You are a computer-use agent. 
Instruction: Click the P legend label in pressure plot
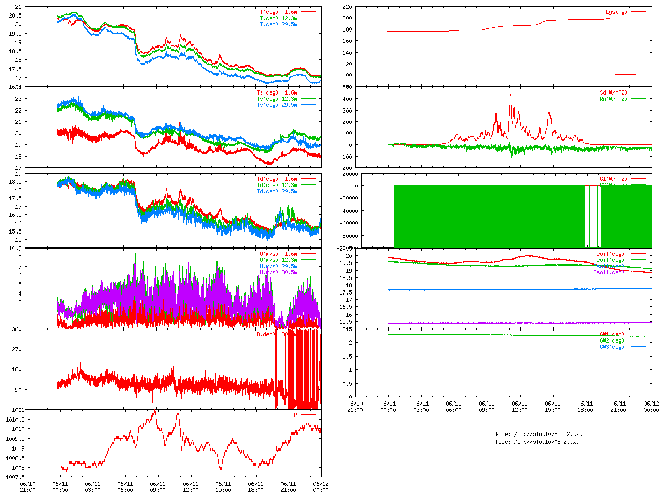point(296,415)
